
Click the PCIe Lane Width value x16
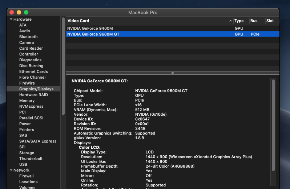(138, 105)
